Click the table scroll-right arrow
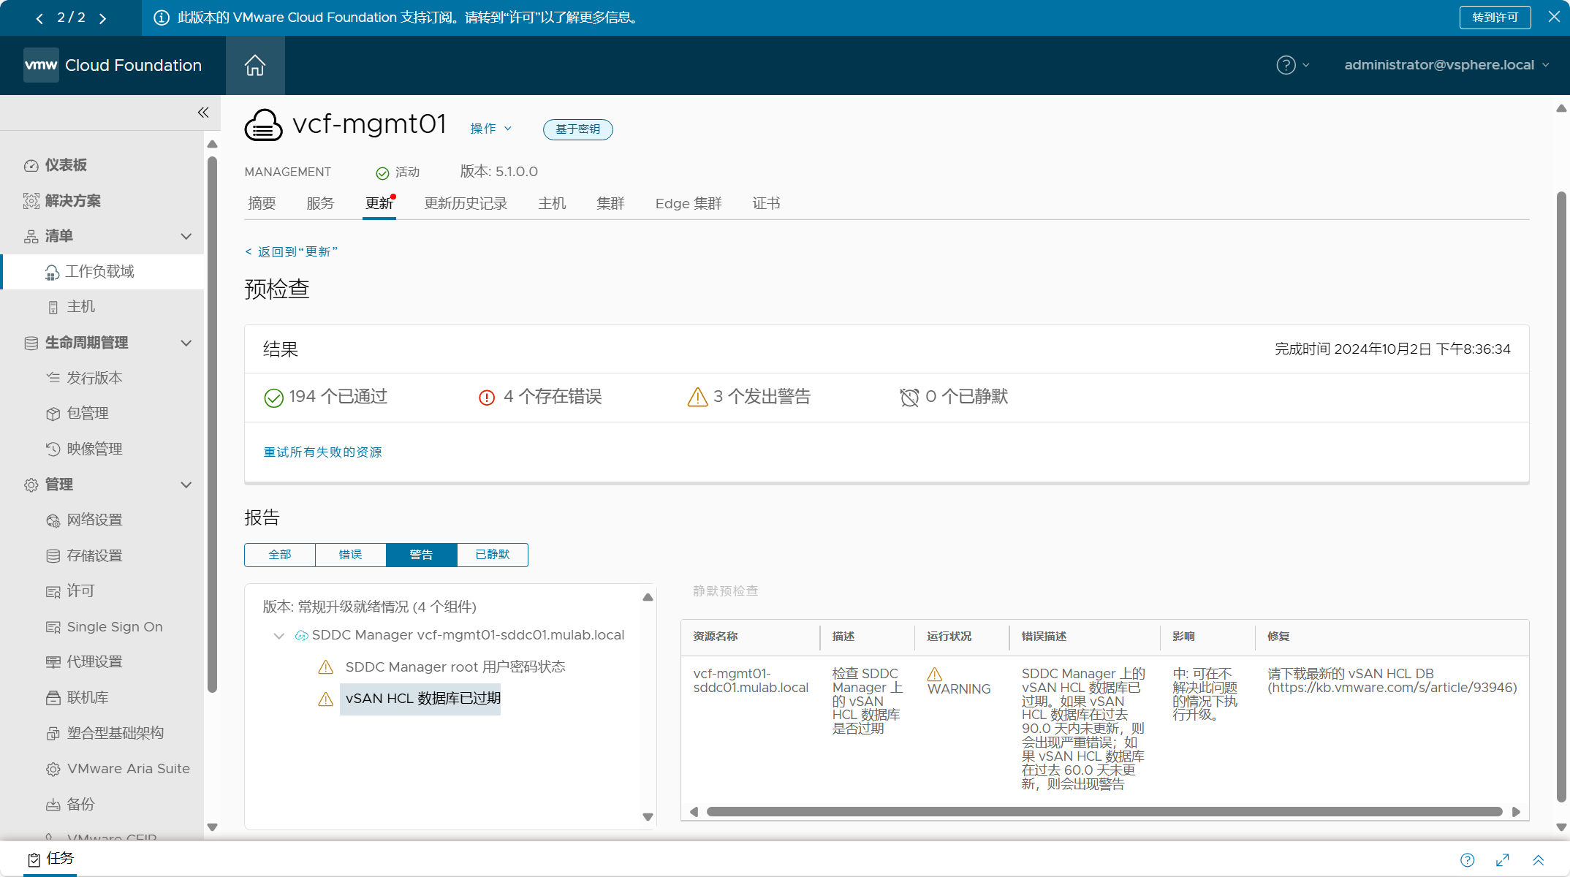 pyautogui.click(x=1516, y=812)
